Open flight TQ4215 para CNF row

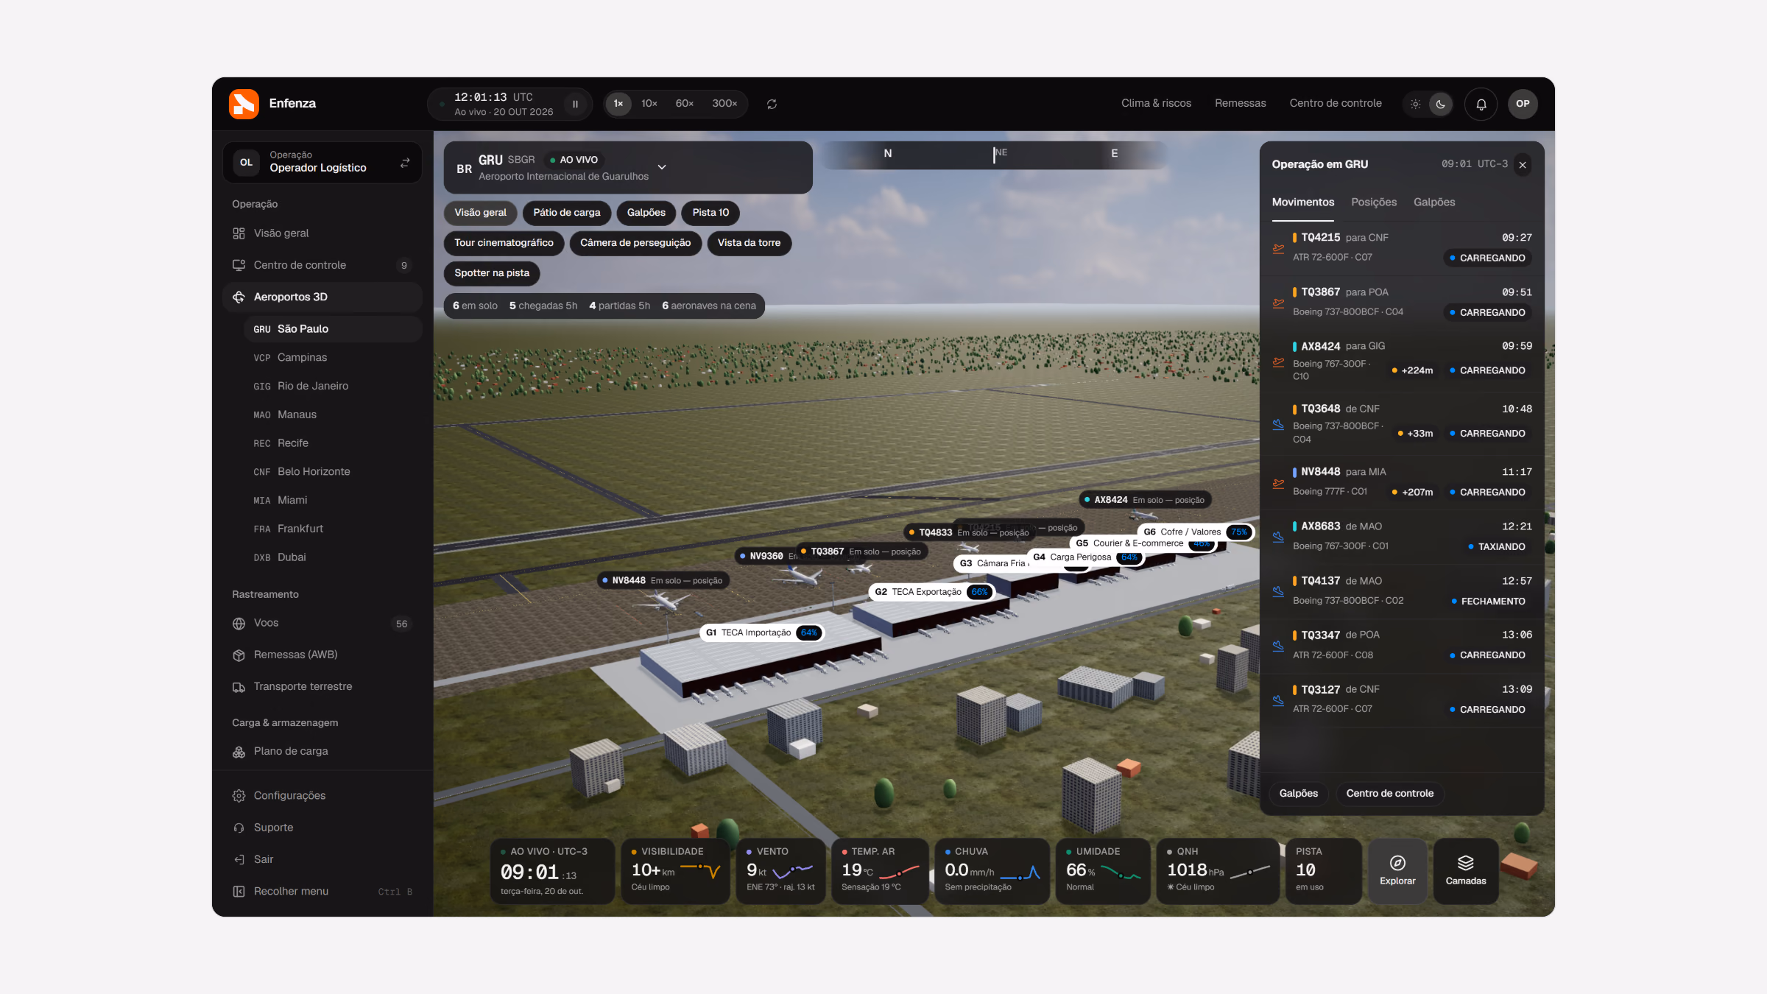click(x=1403, y=247)
